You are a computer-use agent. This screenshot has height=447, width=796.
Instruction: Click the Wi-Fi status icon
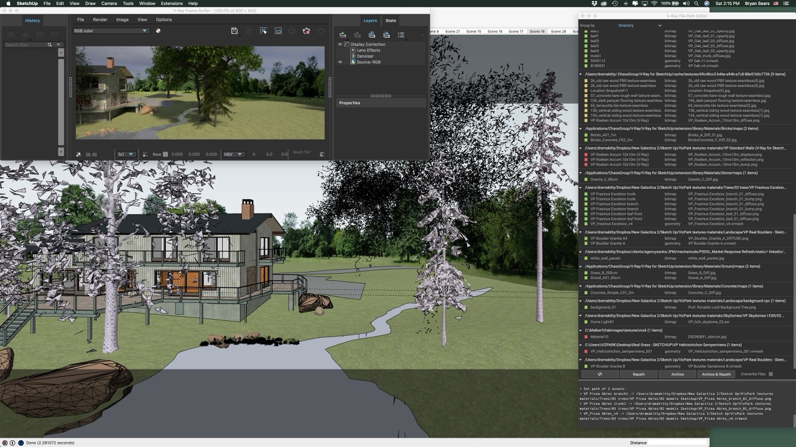coord(654,3)
